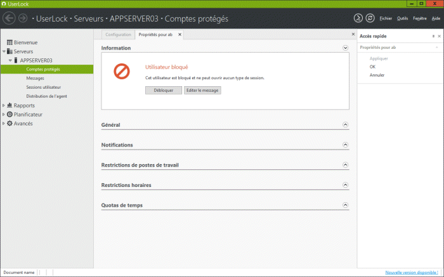
Task: Open the Outils menu
Action: (402, 18)
